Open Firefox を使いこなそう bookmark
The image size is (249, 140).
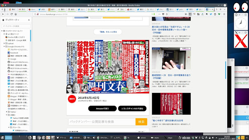[15, 37]
